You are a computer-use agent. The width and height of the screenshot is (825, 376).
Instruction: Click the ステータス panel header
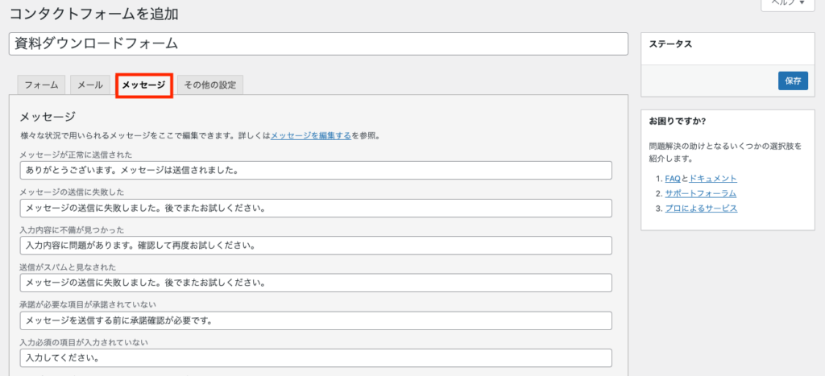(670, 45)
